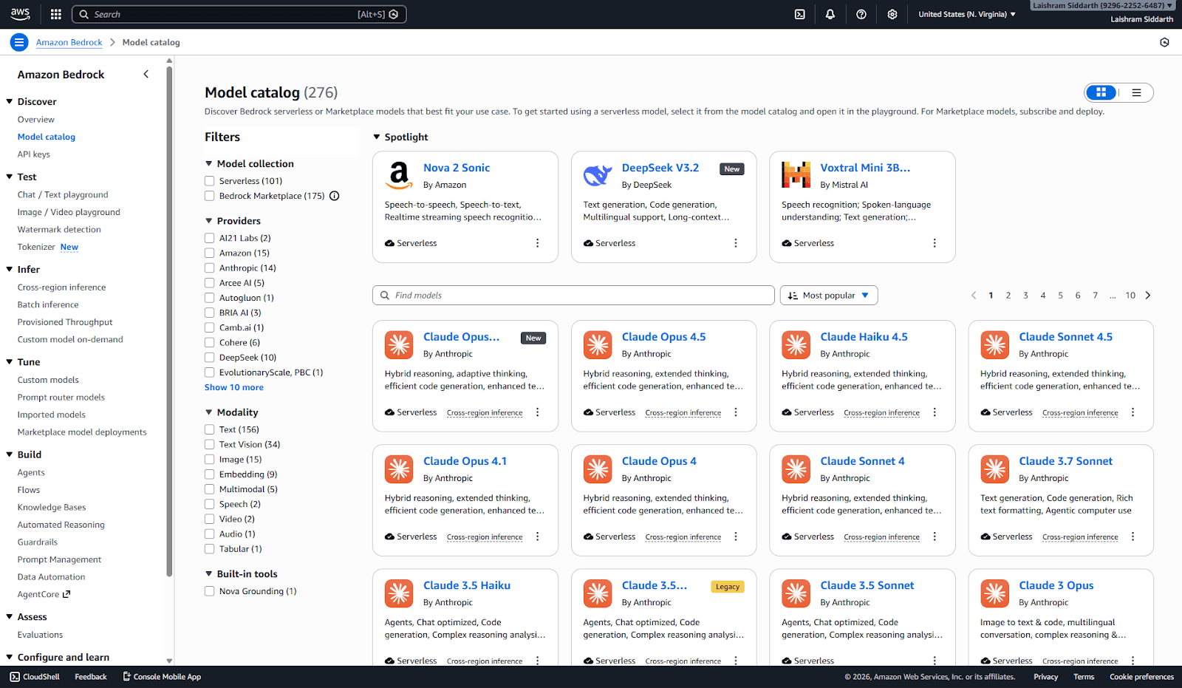Click the DeepSeek whale logo
The width and height of the screenshot is (1182, 688).
(598, 175)
